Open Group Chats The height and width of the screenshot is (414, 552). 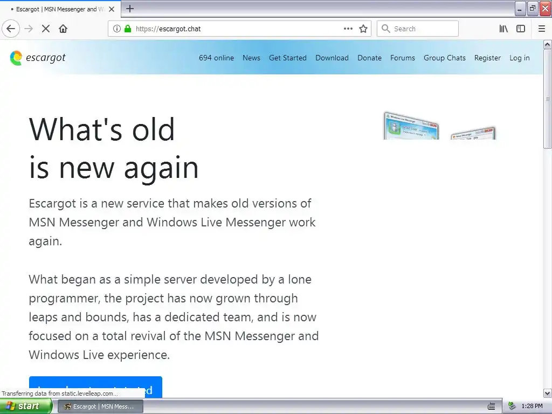click(445, 58)
